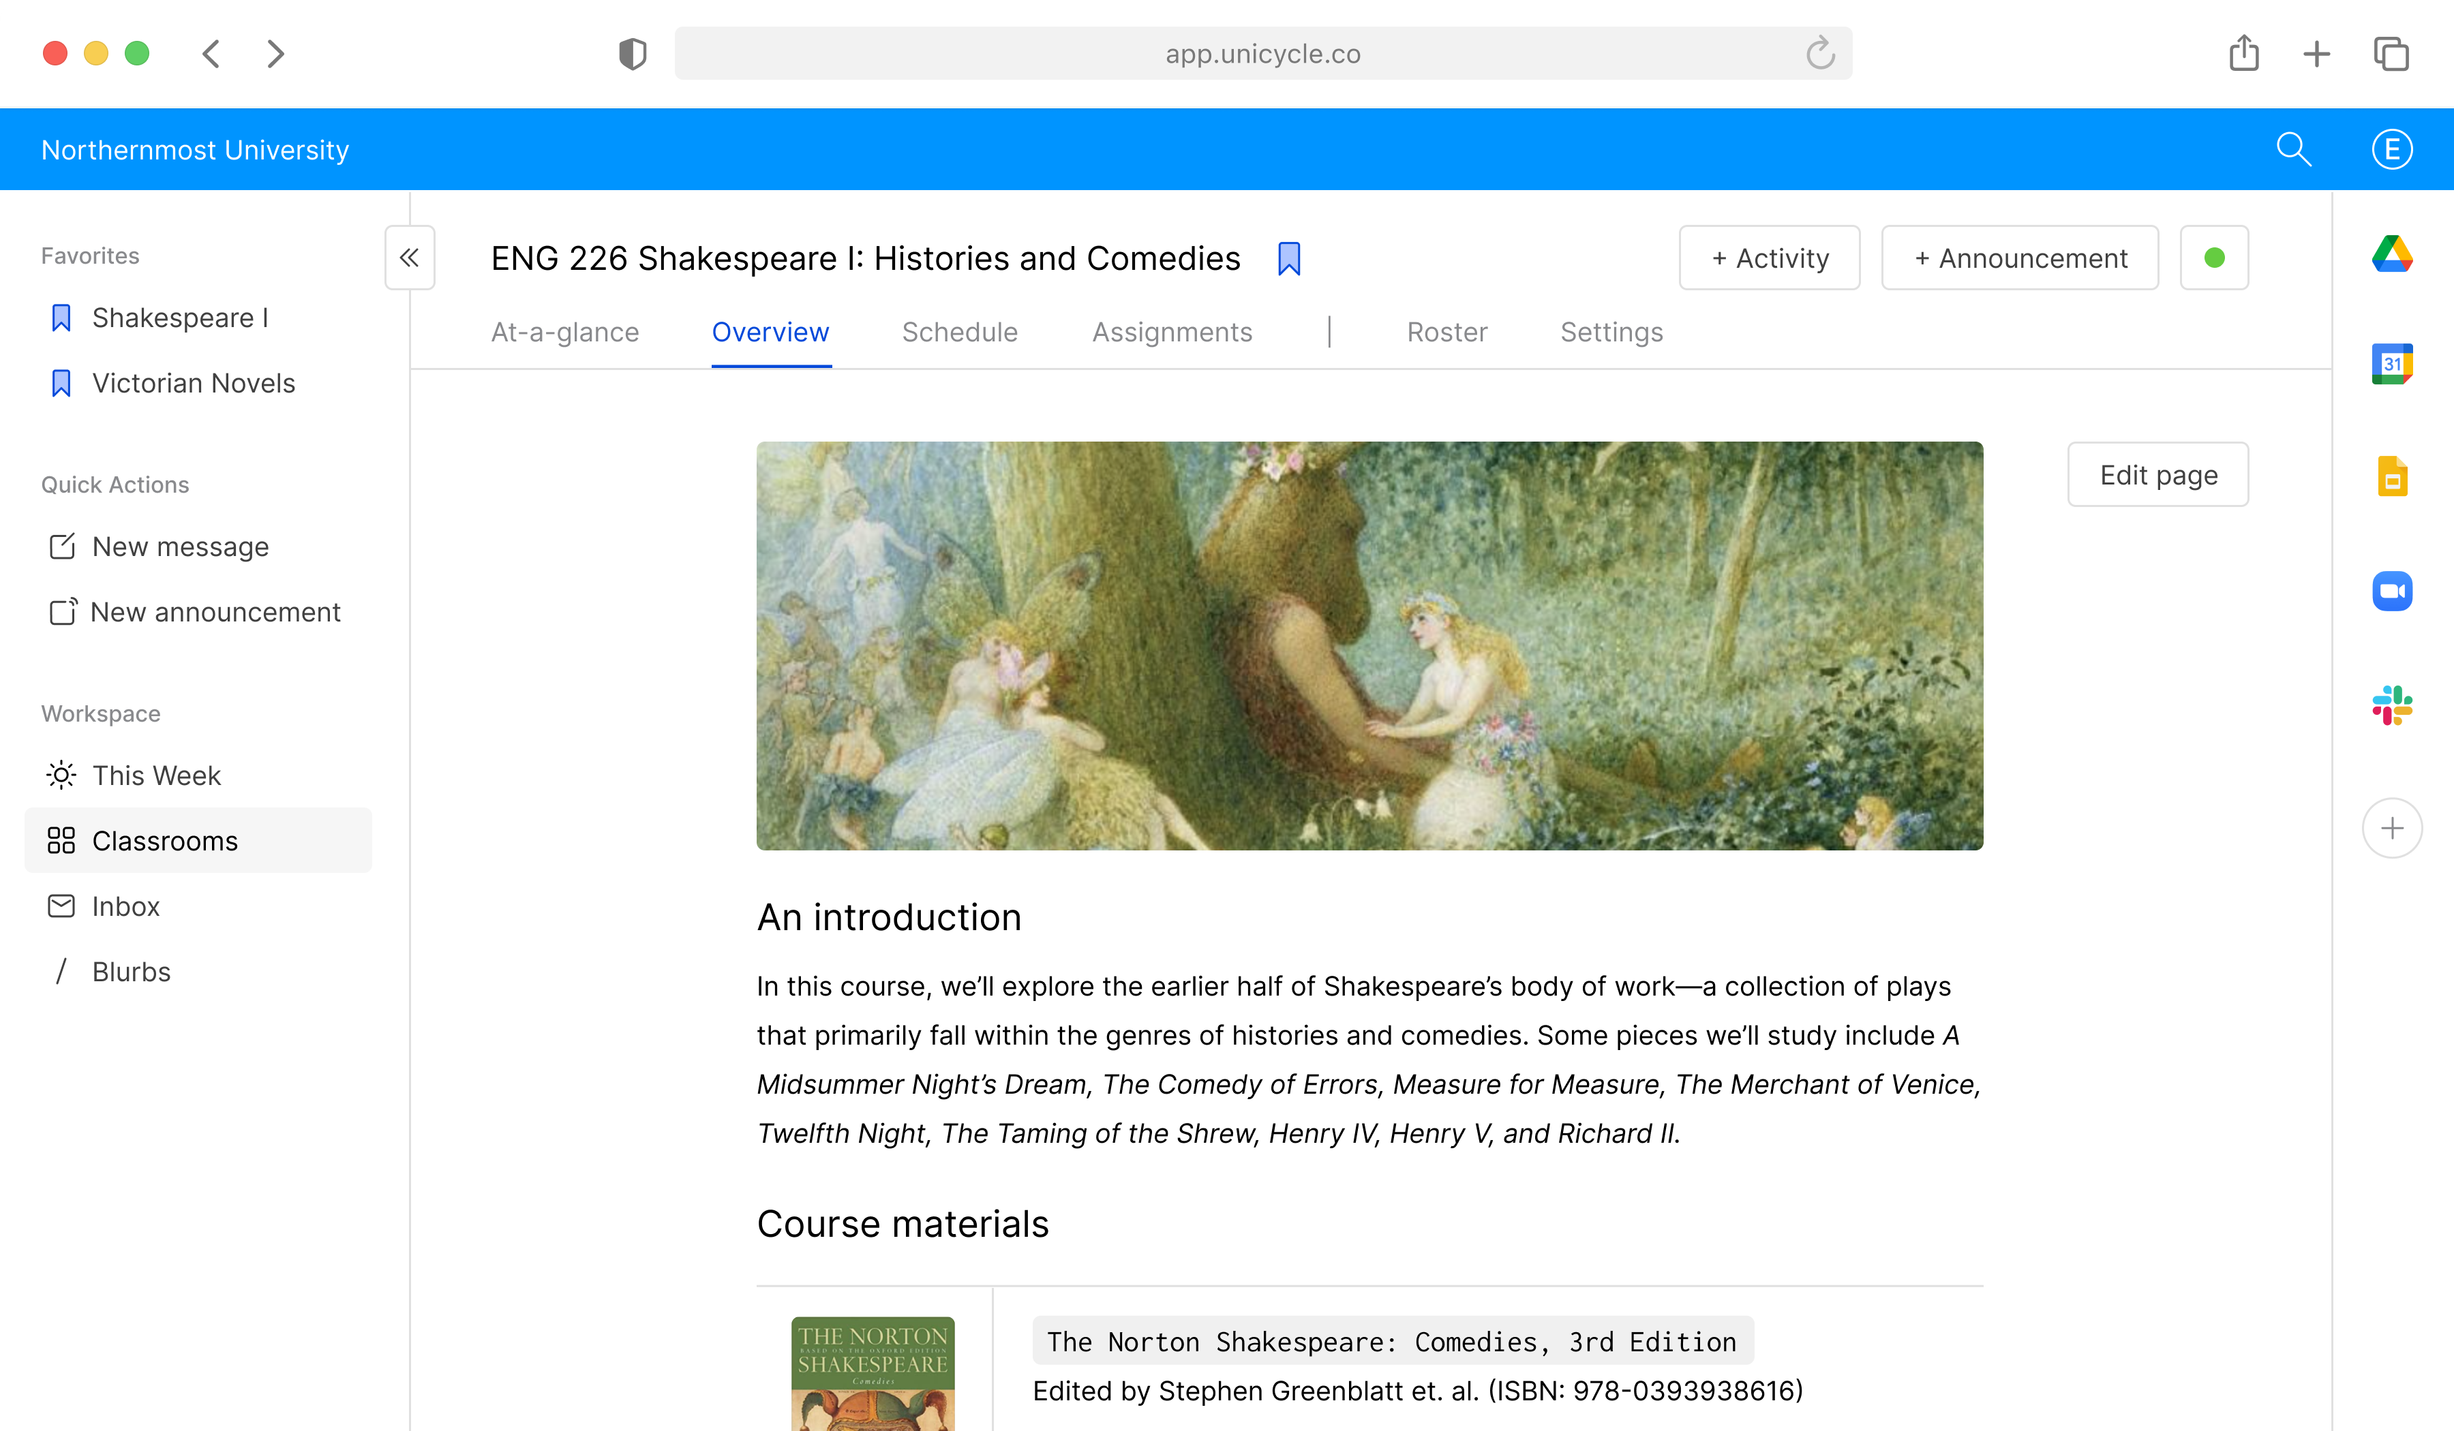Click the Victorian Novels bookmark icon
Viewport: 2454px width, 1431px height.
click(x=61, y=384)
